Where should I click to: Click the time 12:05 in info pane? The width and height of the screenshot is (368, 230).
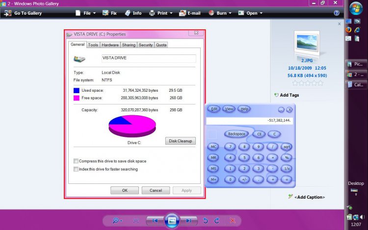pyautogui.click(x=320, y=68)
